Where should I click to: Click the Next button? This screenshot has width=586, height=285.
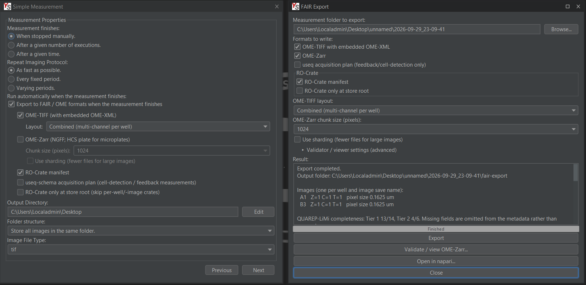(x=258, y=270)
